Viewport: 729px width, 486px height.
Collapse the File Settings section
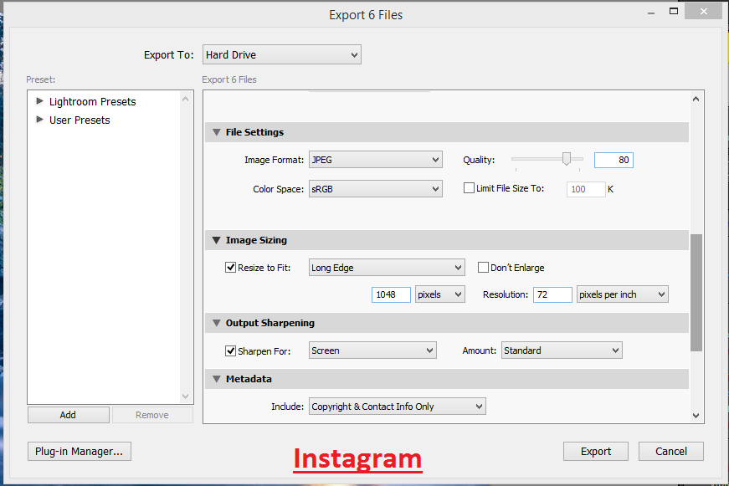tap(216, 132)
